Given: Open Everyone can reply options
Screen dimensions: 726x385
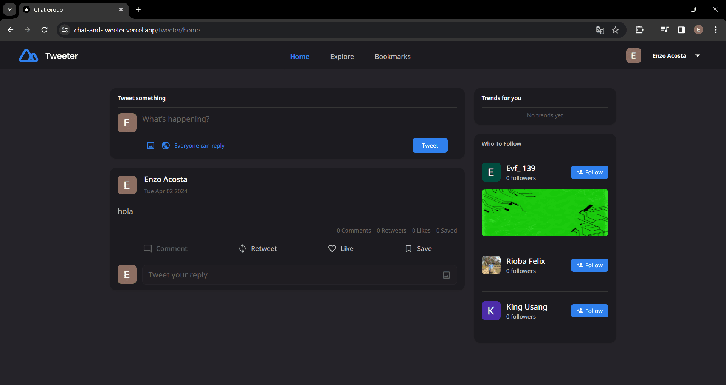Looking at the screenshot, I should pos(199,146).
